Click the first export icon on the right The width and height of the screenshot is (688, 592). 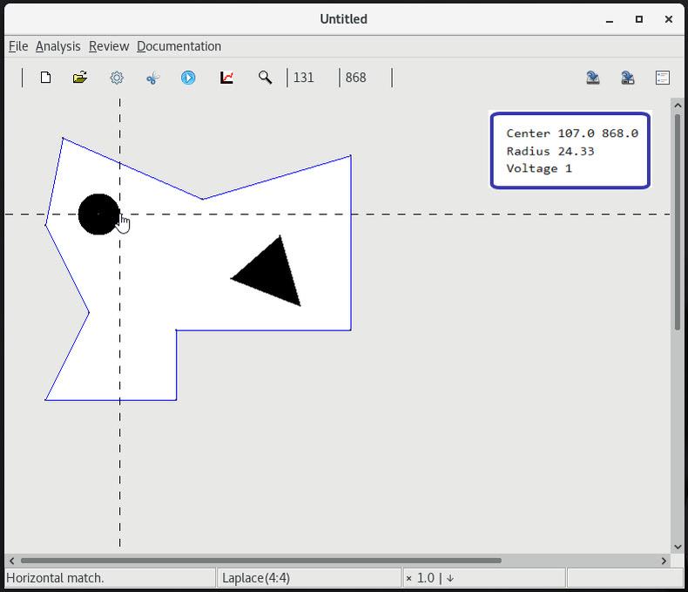592,78
